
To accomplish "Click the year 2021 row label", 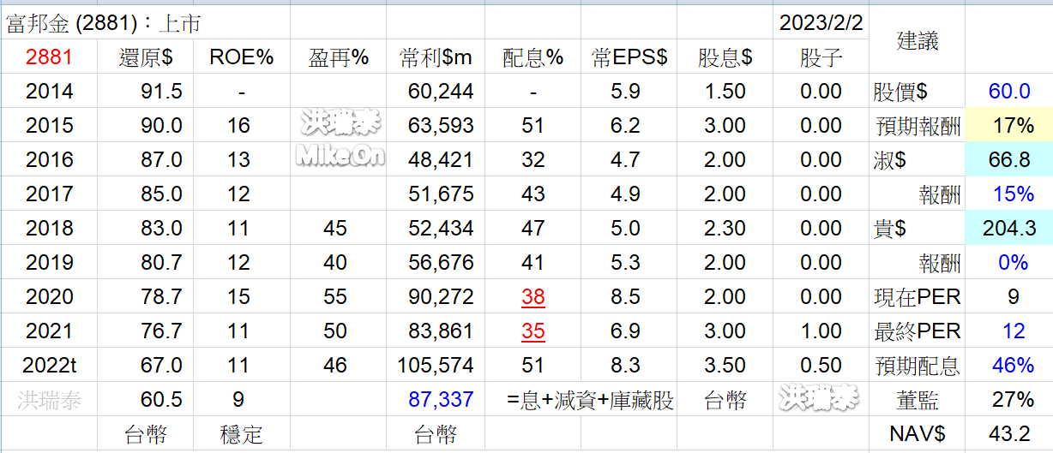I will pos(49,331).
